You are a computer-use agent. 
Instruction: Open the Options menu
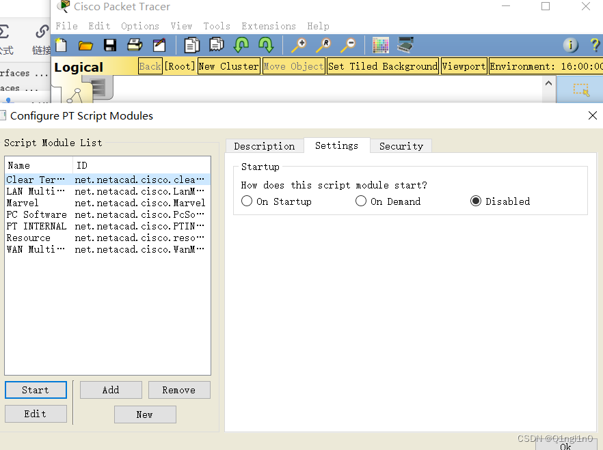(x=140, y=26)
